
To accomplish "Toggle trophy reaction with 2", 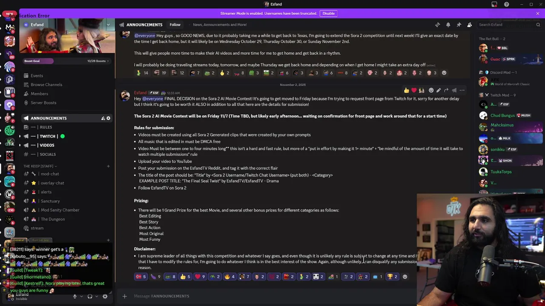I will [392, 277].
